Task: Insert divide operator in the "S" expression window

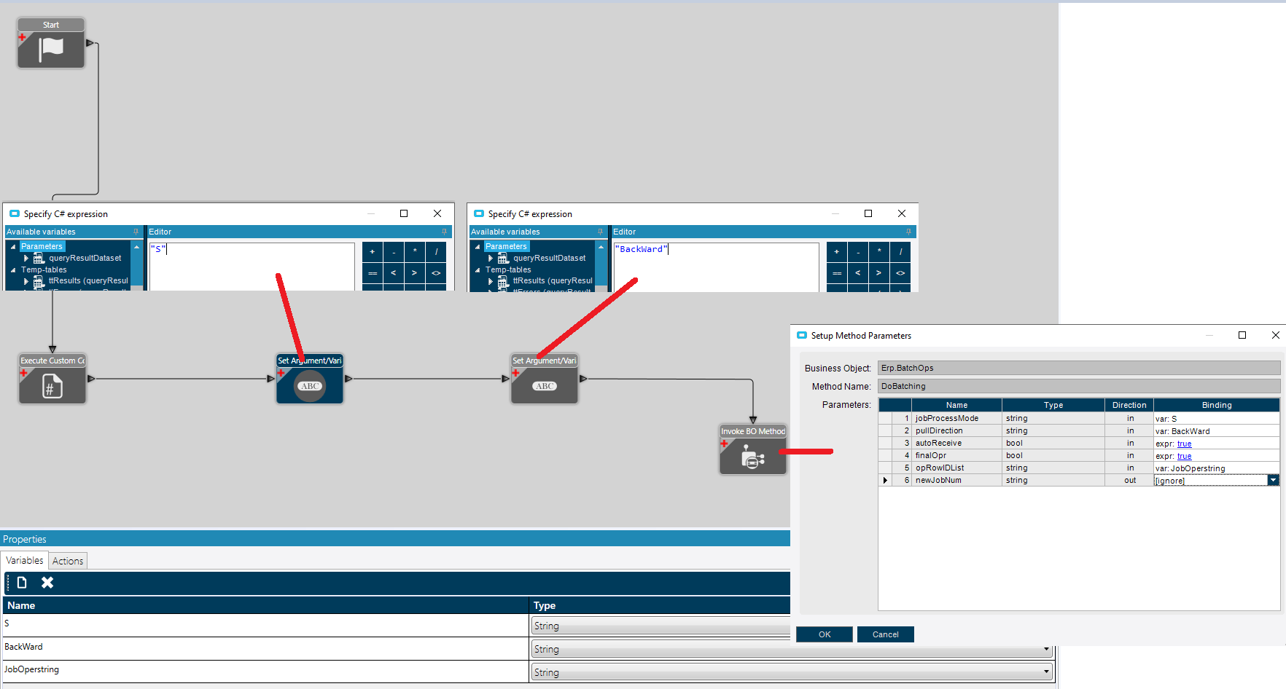Action: tap(436, 252)
